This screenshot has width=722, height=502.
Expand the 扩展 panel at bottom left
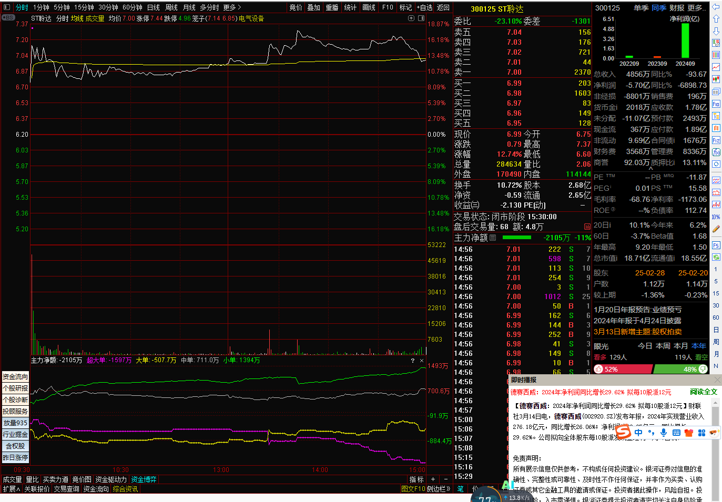click(x=11, y=489)
